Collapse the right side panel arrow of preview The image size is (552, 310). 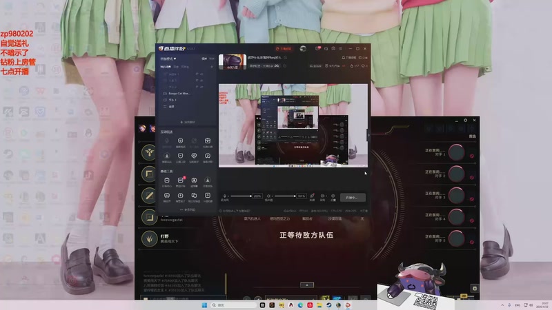(368, 134)
